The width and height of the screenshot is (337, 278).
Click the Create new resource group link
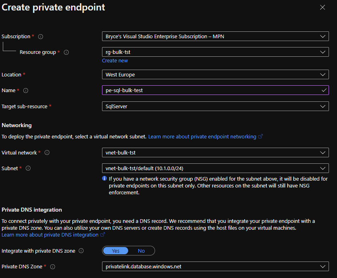(x=115, y=61)
